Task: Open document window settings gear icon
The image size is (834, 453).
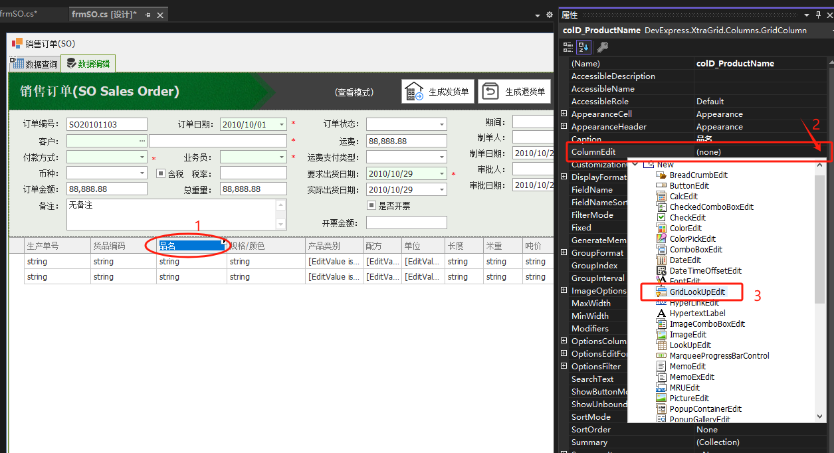Action: [549, 14]
